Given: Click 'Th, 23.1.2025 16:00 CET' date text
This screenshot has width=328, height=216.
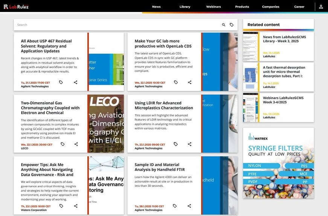Looking at the screenshot, I should [36, 206].
